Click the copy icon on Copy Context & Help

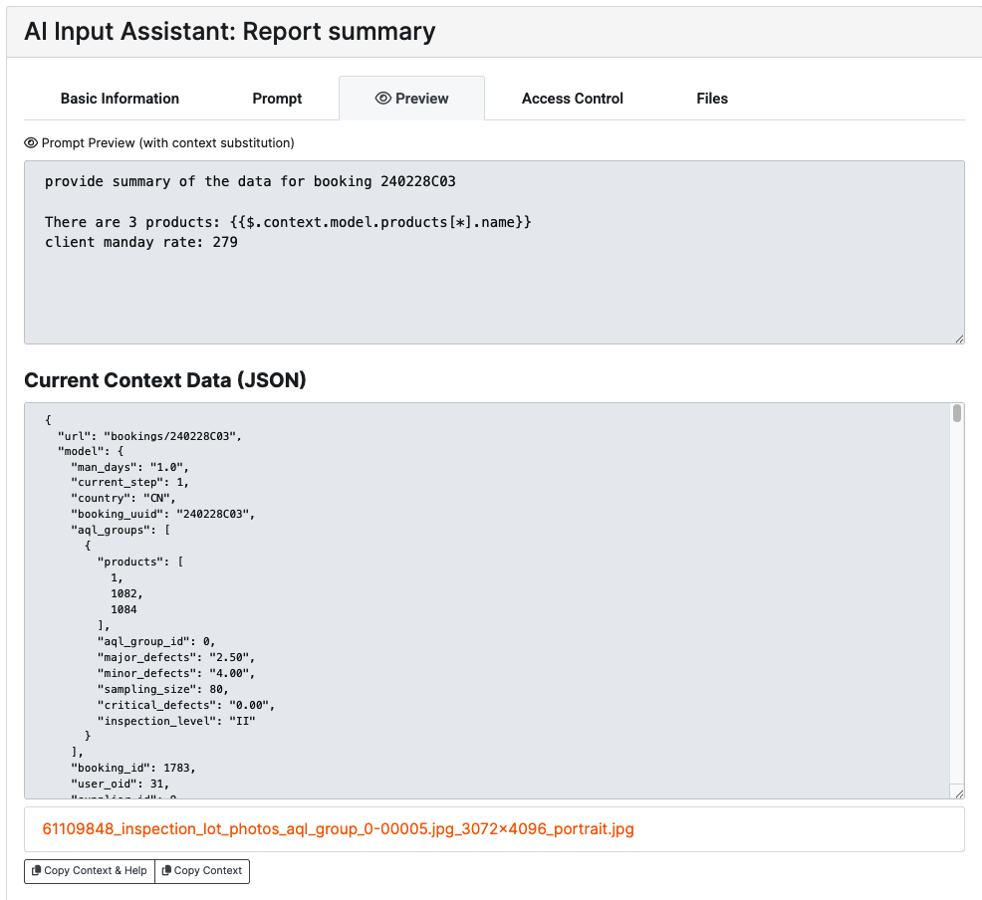coord(36,870)
